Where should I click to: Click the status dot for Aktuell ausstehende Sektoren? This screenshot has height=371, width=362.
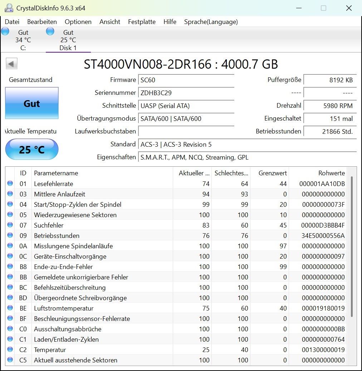coord(10,360)
